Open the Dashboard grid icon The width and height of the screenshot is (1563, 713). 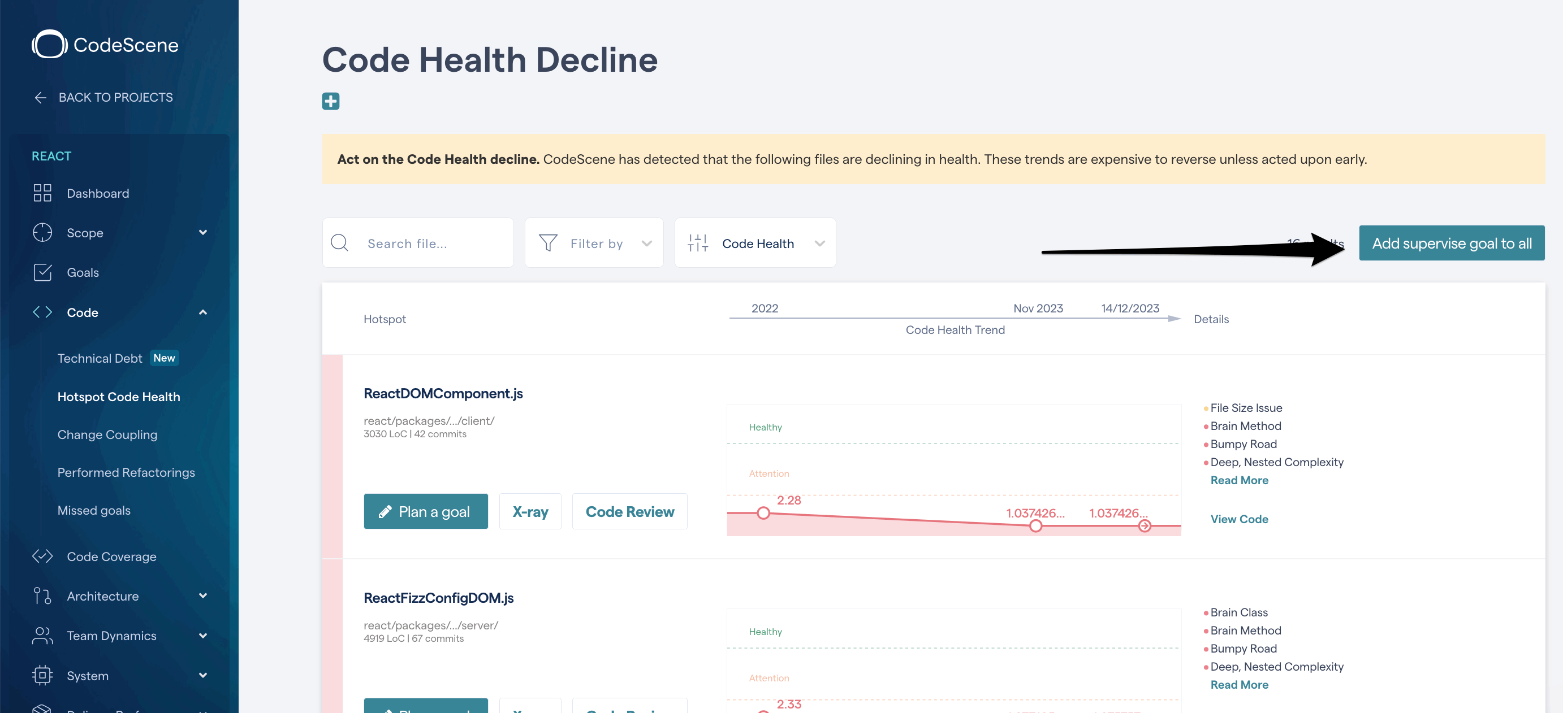pos(42,193)
